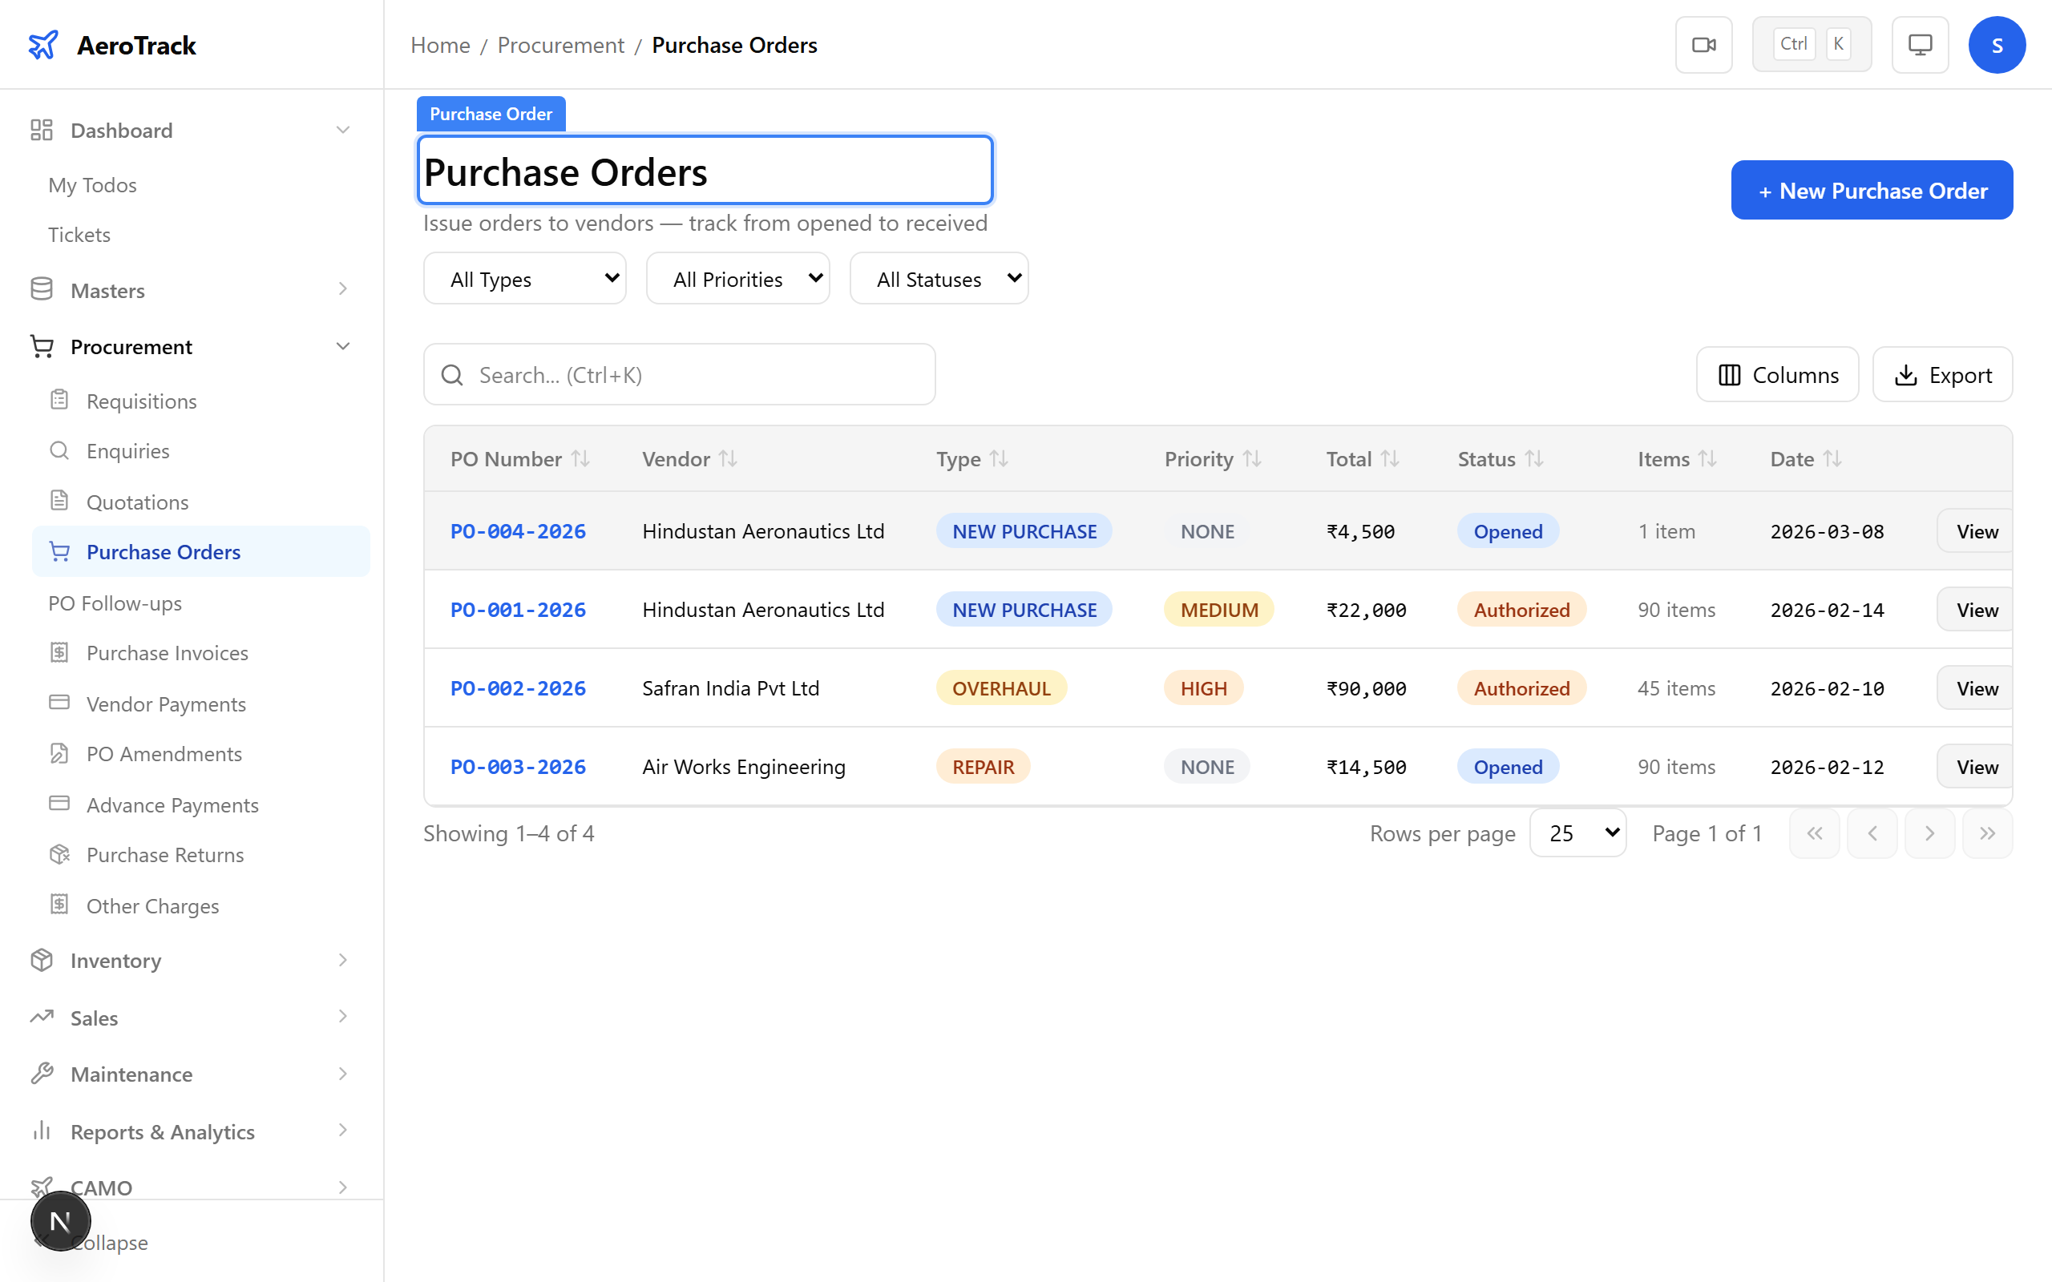Select the Requisitions icon in the sidebar

(x=59, y=400)
